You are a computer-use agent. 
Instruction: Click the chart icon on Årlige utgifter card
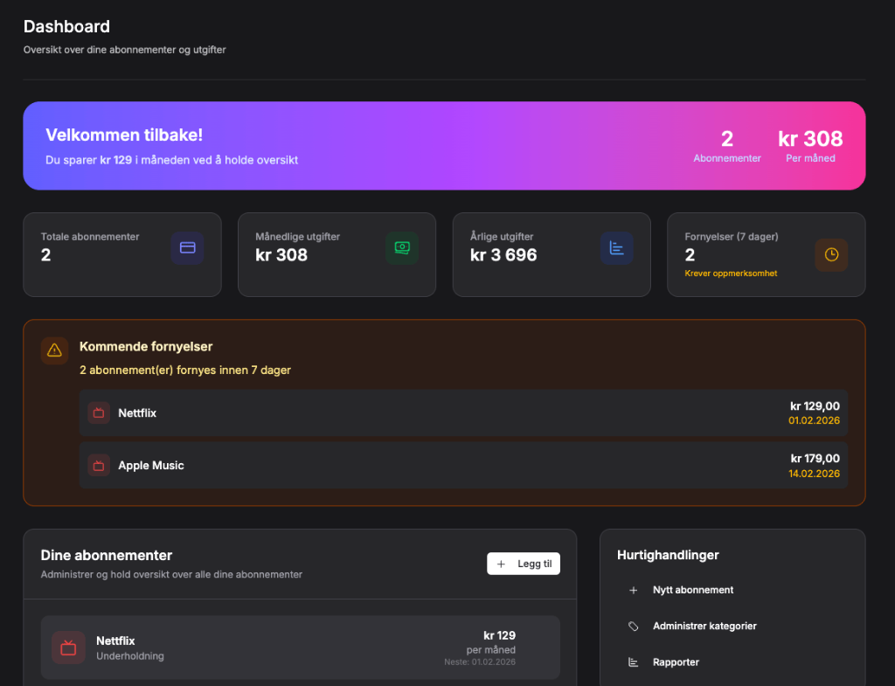point(617,248)
